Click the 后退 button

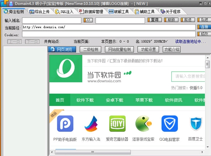tap(204, 20)
